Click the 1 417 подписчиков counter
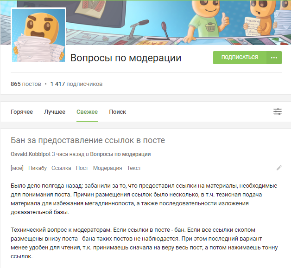 tap(76, 84)
